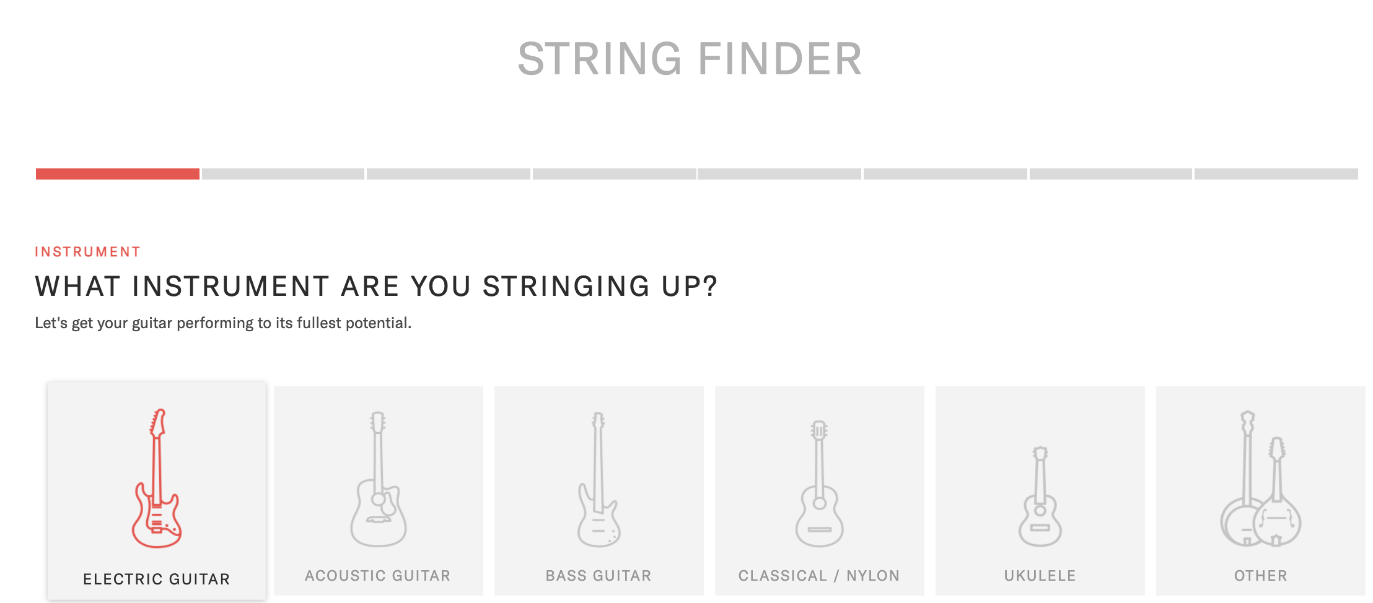
Task: Click the ELECTRIC GUITAR label
Action: pyautogui.click(x=157, y=579)
